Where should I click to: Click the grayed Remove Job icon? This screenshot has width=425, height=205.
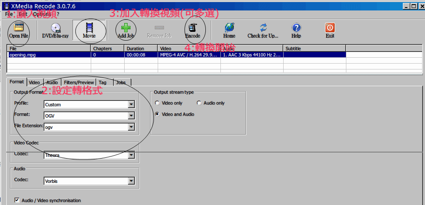point(159,28)
